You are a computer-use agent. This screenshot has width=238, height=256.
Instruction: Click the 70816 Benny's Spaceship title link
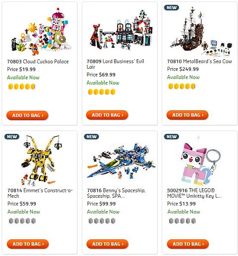tap(116, 193)
